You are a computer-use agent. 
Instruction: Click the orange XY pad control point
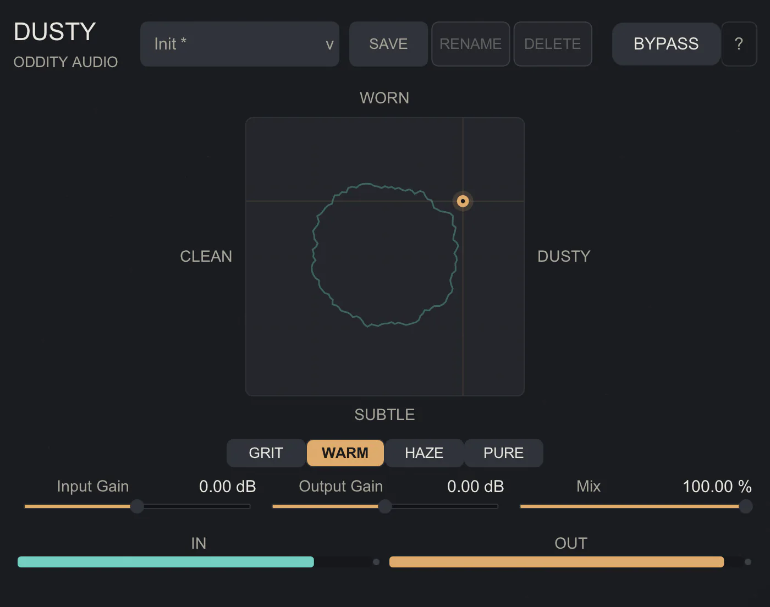point(463,201)
